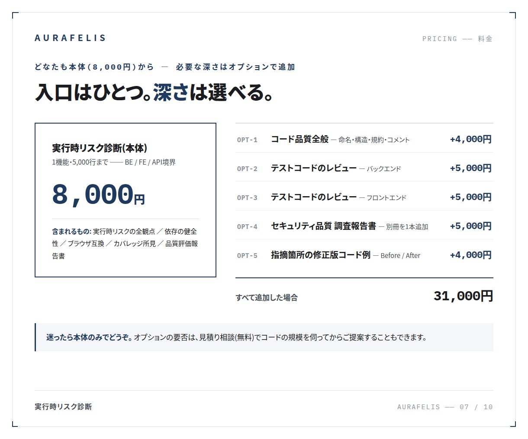Click the headline 入口はひとつ。深さは選べる。
528x439 pixels.
pyautogui.click(x=155, y=92)
